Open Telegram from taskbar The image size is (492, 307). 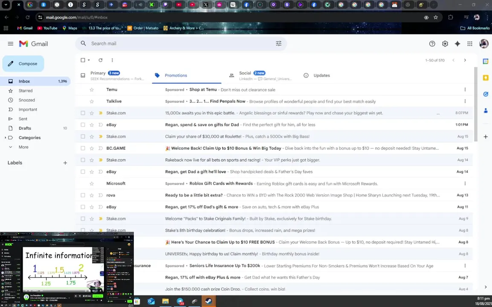(180, 301)
